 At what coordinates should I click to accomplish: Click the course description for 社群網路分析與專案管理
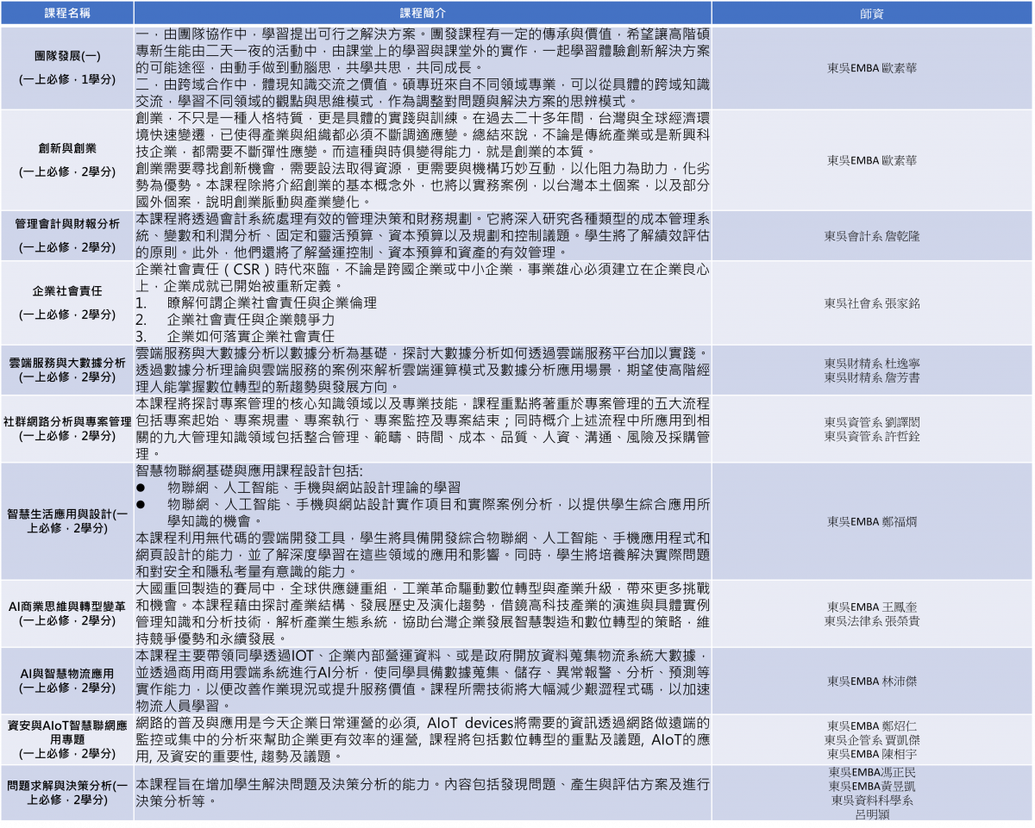pos(423,428)
